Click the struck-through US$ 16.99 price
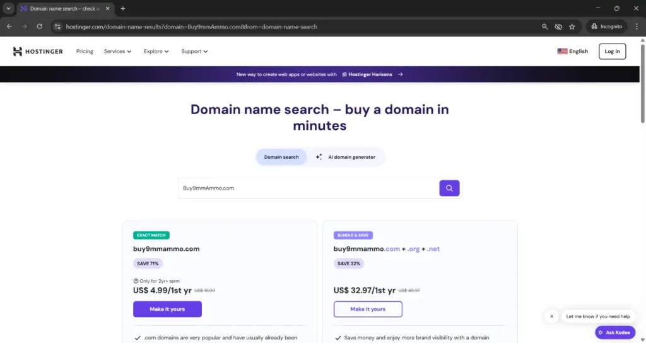The width and height of the screenshot is (646, 363). (x=205, y=291)
